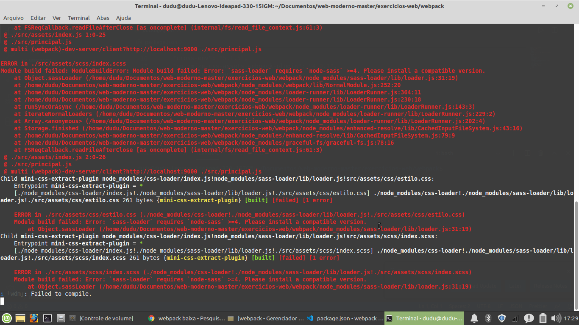This screenshot has height=325, width=579.
Task: Click the exclamation alert tray icon
Action: pyautogui.click(x=529, y=318)
